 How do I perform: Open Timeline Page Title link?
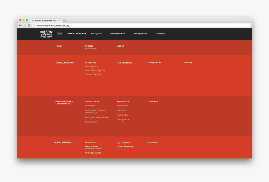[93, 74]
